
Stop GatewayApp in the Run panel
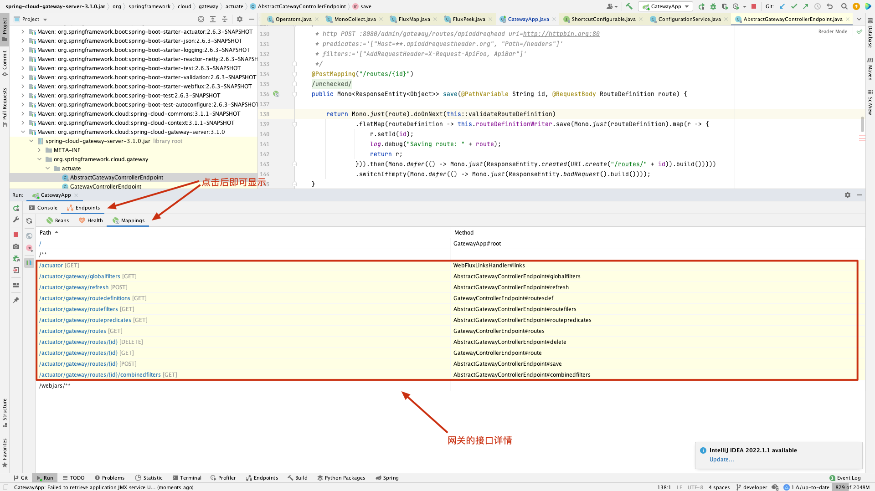pyautogui.click(x=16, y=235)
